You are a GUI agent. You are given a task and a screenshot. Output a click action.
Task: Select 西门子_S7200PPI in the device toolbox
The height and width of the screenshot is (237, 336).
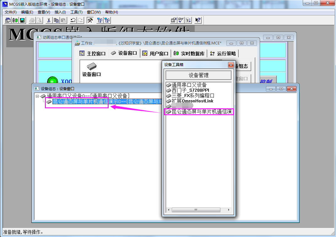188,90
